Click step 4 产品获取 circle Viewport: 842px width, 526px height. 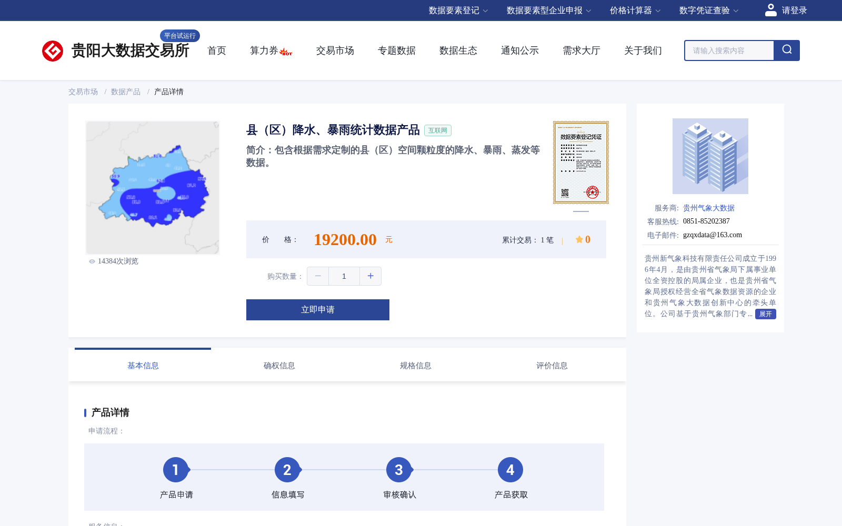510,470
